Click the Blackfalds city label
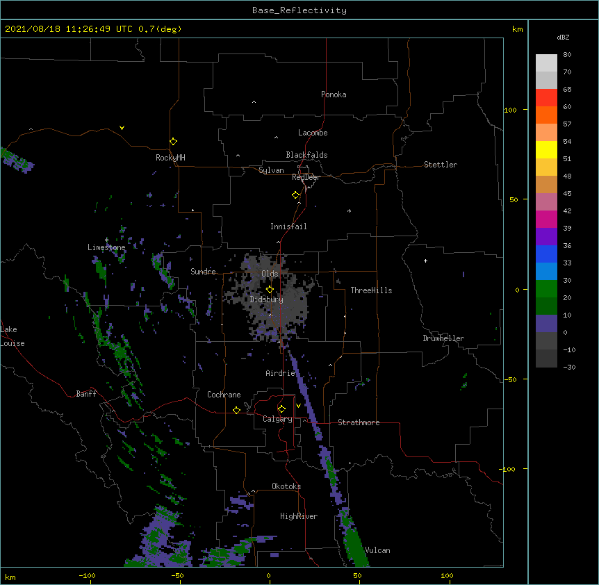 [x=306, y=155]
